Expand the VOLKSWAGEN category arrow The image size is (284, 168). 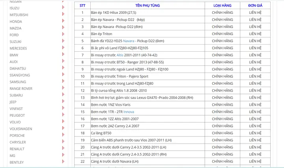63,129
